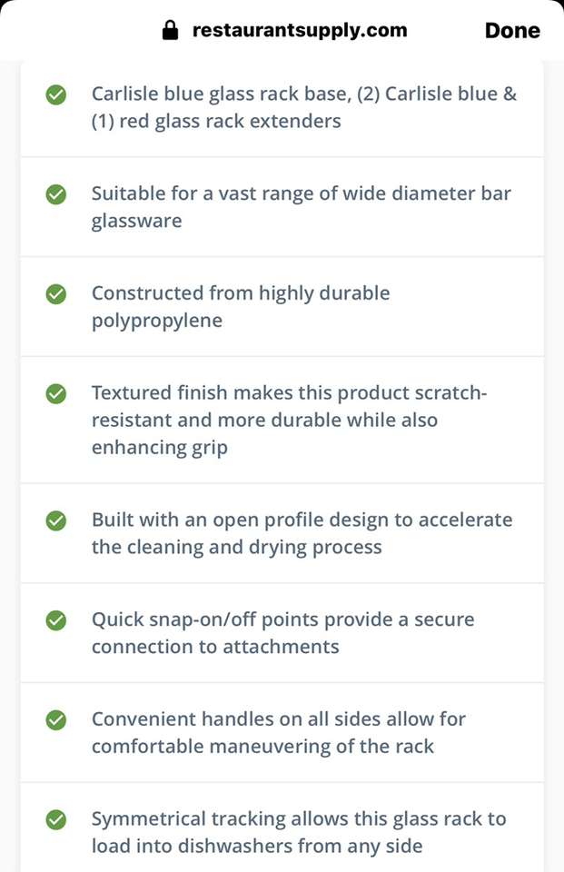The height and width of the screenshot is (872, 564).
Task: Tap the checkmark beside Symmetrical tracking
Action: (56, 820)
